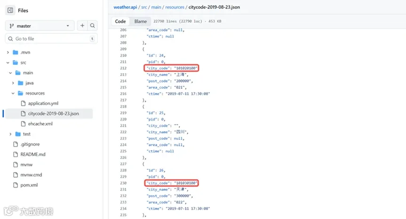This screenshot has height=219, width=406.
Task: Open the .mvn folder
Action: coord(25,53)
